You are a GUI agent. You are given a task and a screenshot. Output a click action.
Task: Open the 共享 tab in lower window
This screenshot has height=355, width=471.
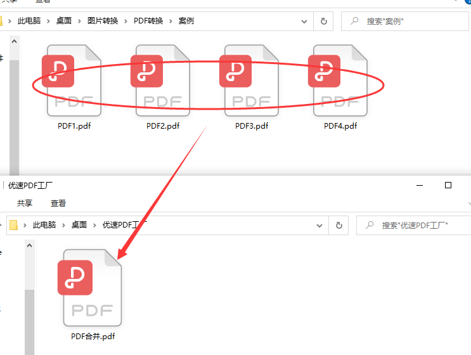coord(25,203)
